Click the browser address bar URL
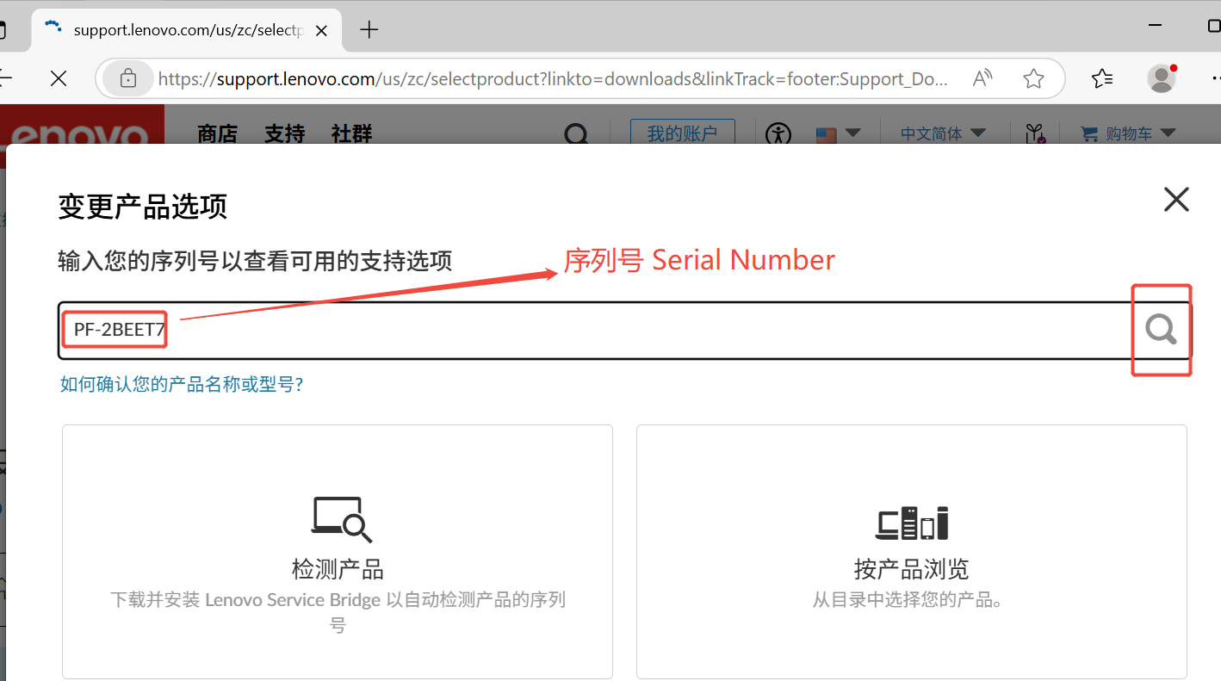 pos(553,79)
